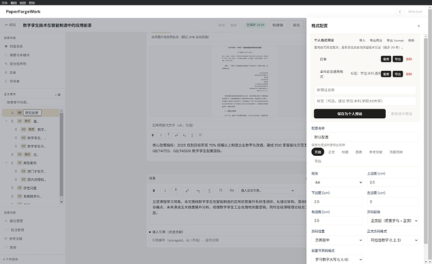432x264 pixels.
Task: Click the 左边距 value field
Action: click(x=393, y=201)
